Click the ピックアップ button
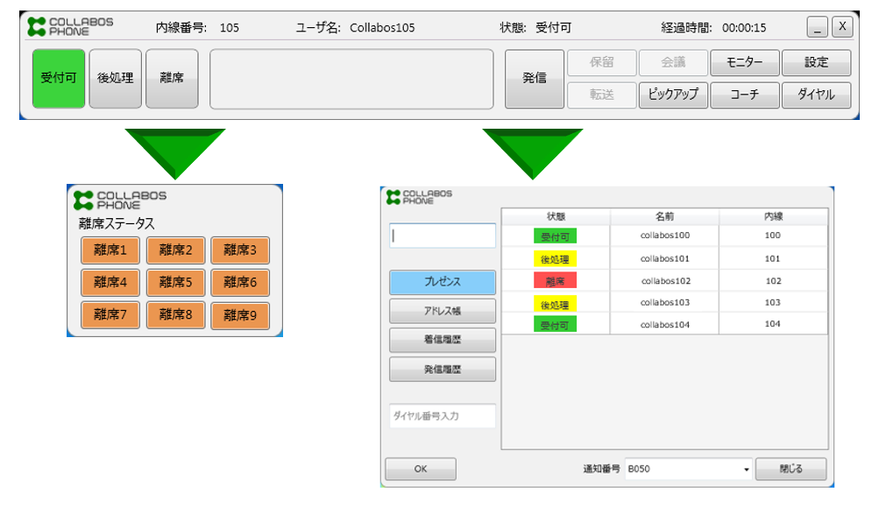This screenshot has width=872, height=507. (x=673, y=95)
